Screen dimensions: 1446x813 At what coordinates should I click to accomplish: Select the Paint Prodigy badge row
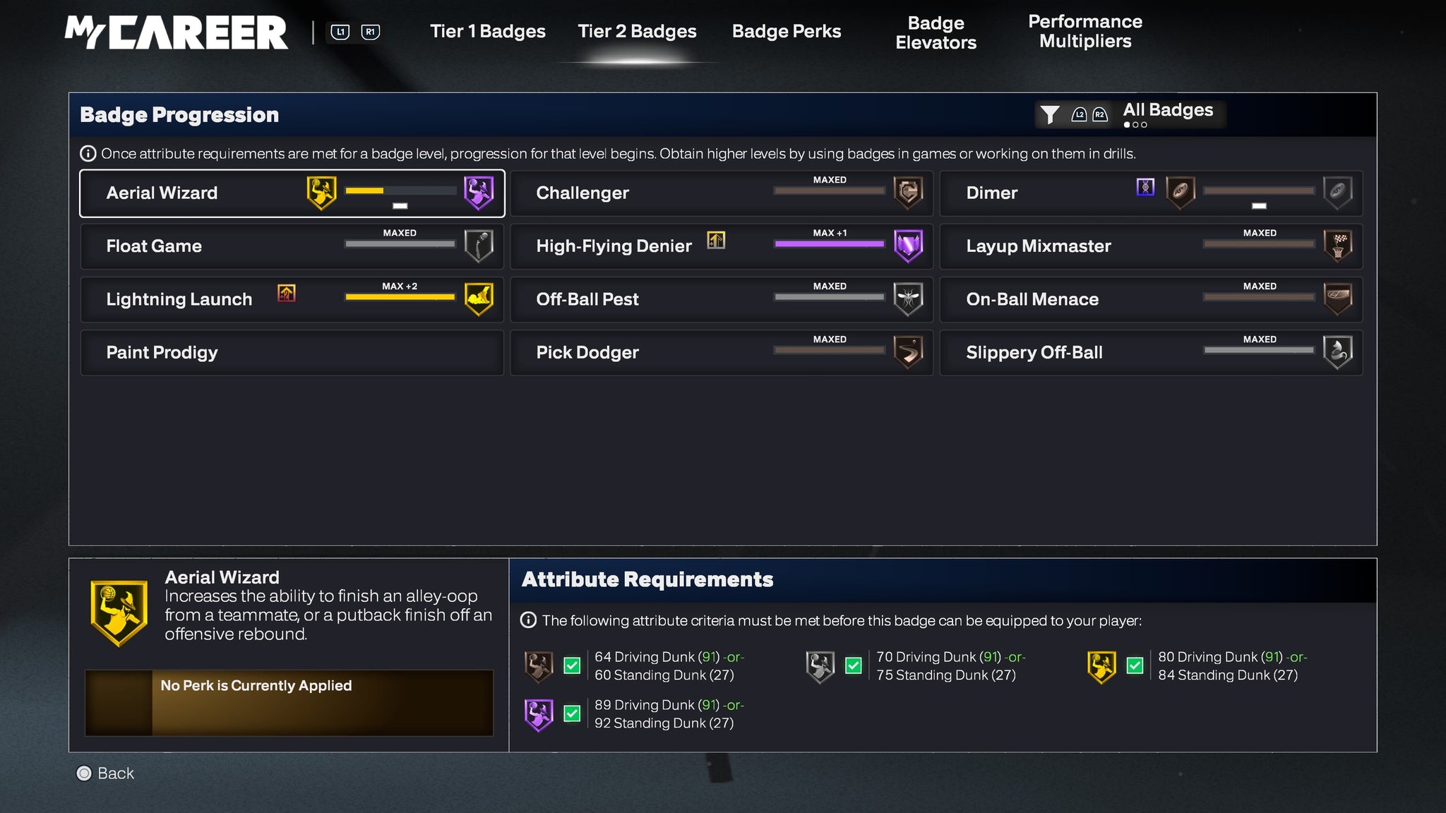point(292,352)
